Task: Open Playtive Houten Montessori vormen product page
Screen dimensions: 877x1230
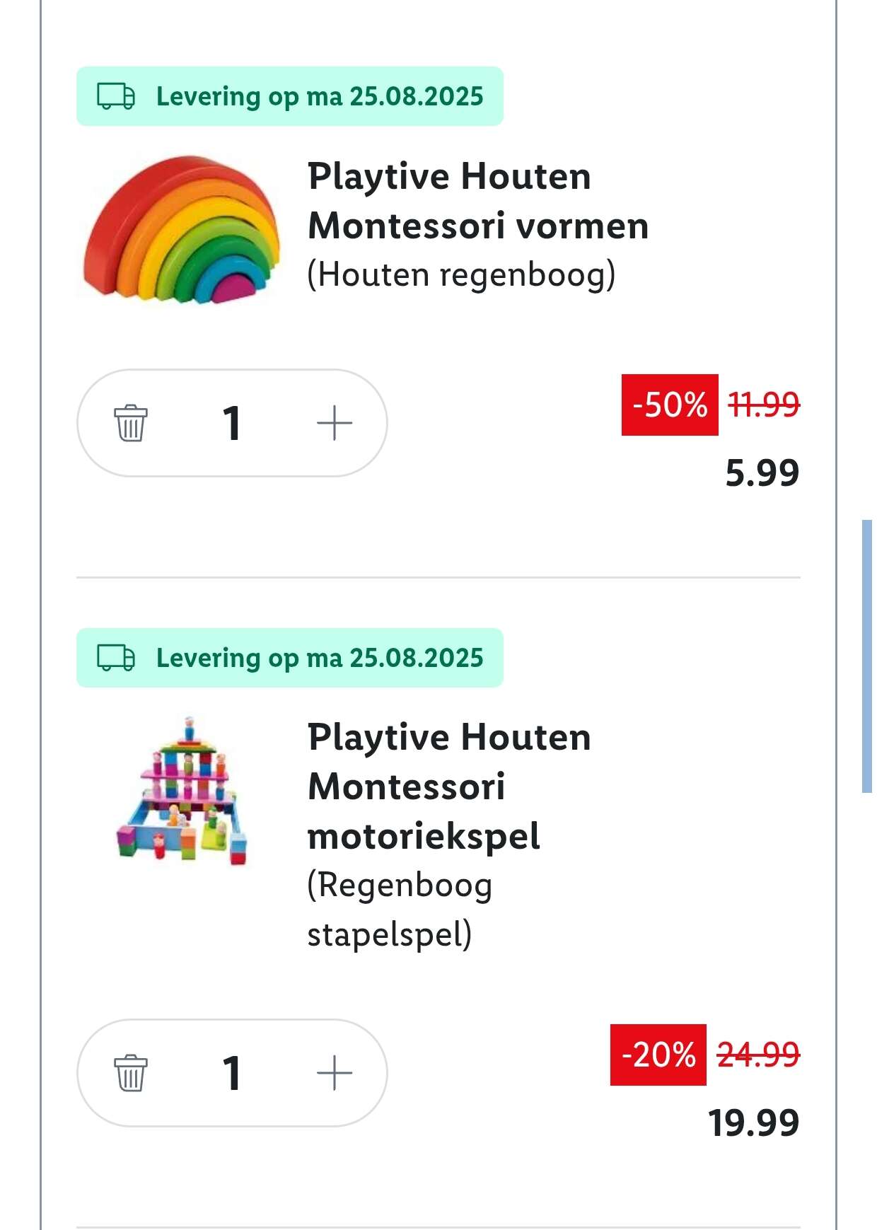Action: pyautogui.click(x=477, y=201)
